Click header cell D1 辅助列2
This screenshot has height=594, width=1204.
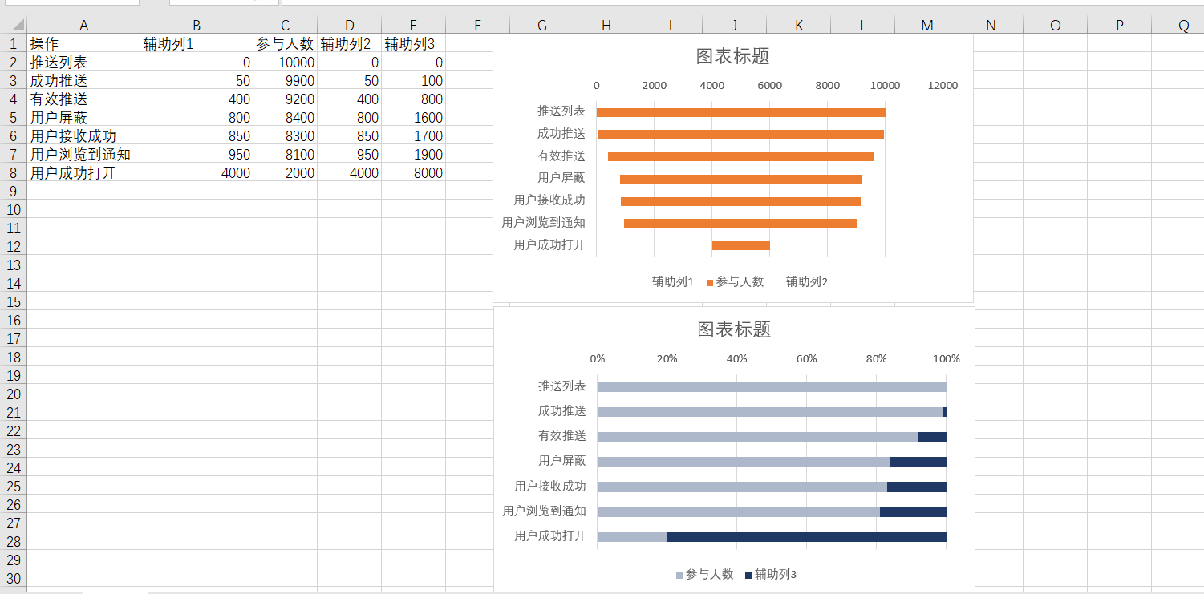(x=349, y=43)
